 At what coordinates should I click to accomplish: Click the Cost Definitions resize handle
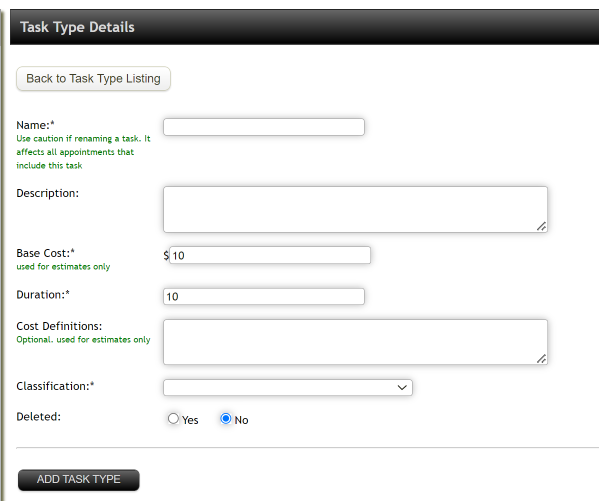point(541,358)
